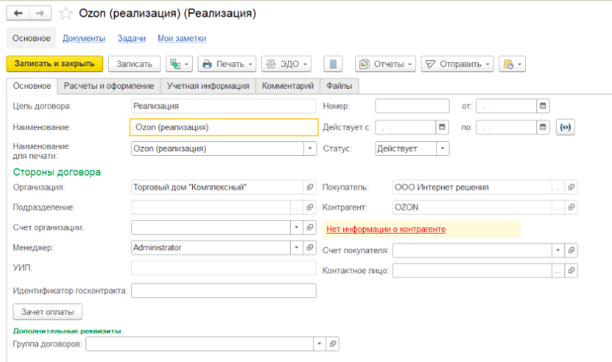This screenshot has width=612, height=362.
Task: Click the list icon button in toolbar
Action: [x=333, y=64]
